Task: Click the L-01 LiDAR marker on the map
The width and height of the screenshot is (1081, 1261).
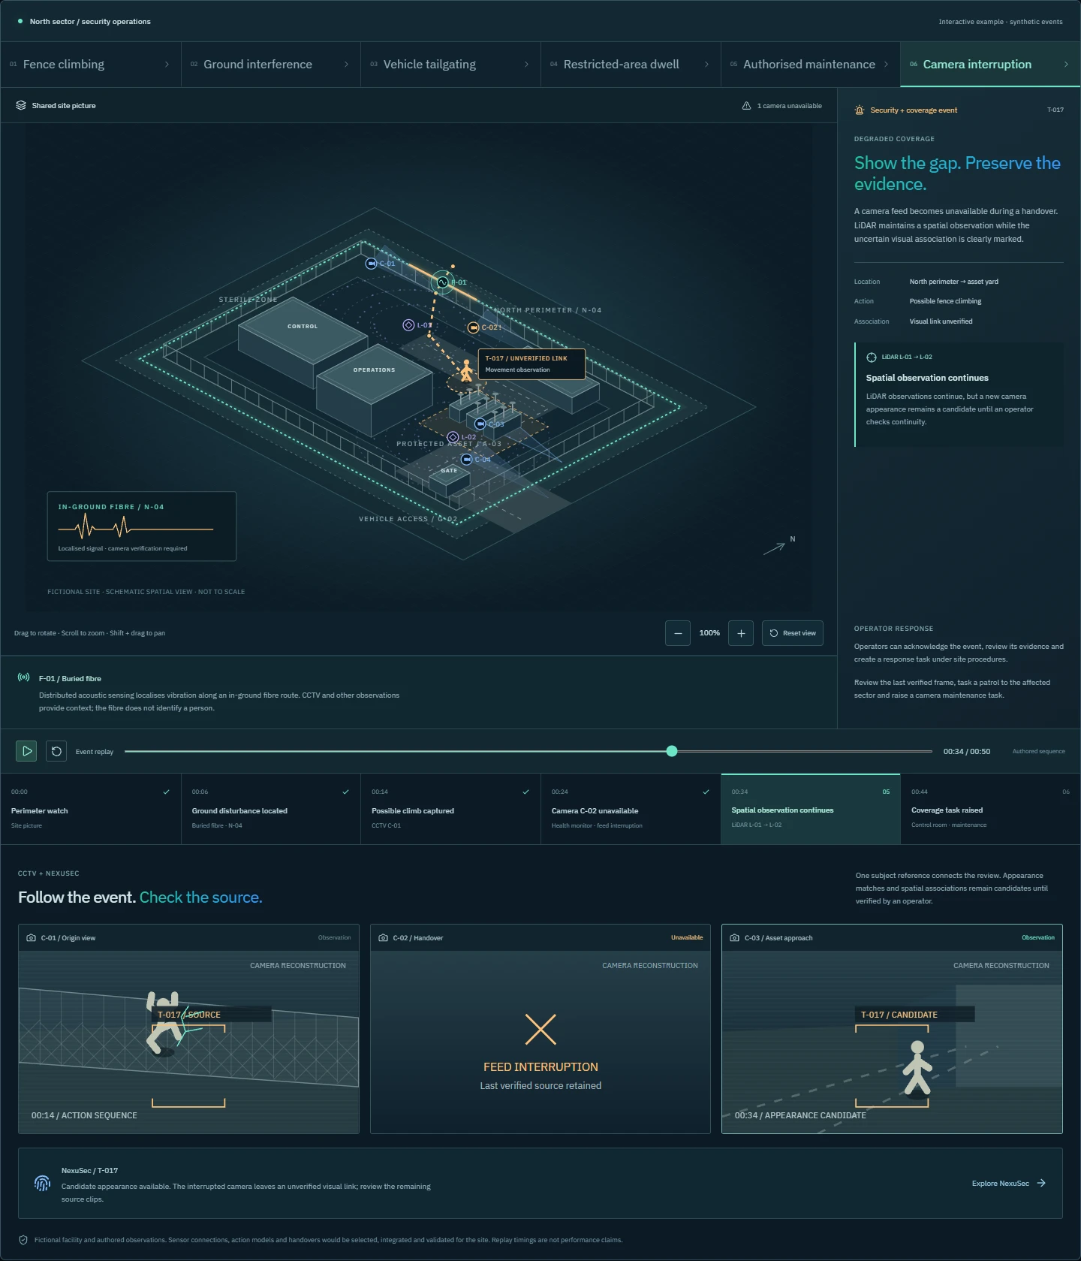Action: click(408, 325)
